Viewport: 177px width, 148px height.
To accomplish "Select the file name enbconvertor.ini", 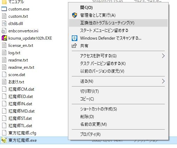I will [x=23, y=31].
